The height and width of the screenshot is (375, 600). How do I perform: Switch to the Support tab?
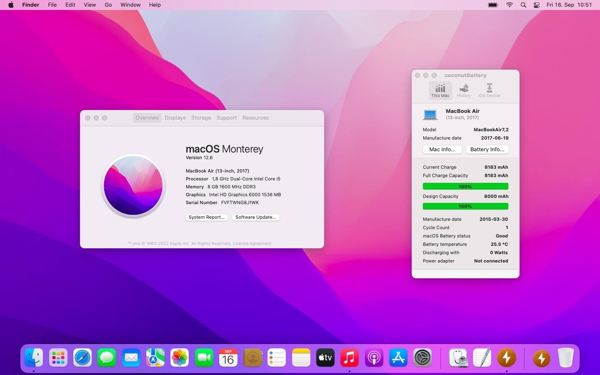tap(227, 118)
